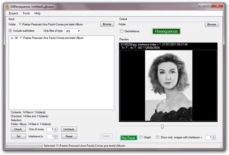Click the preview image of the woman
Viewport: 229px width, 155px height.
pyautogui.click(x=169, y=85)
